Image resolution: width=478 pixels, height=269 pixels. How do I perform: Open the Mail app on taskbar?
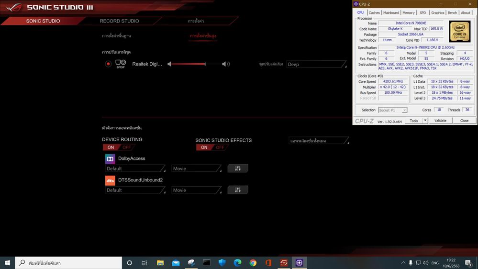point(176,263)
